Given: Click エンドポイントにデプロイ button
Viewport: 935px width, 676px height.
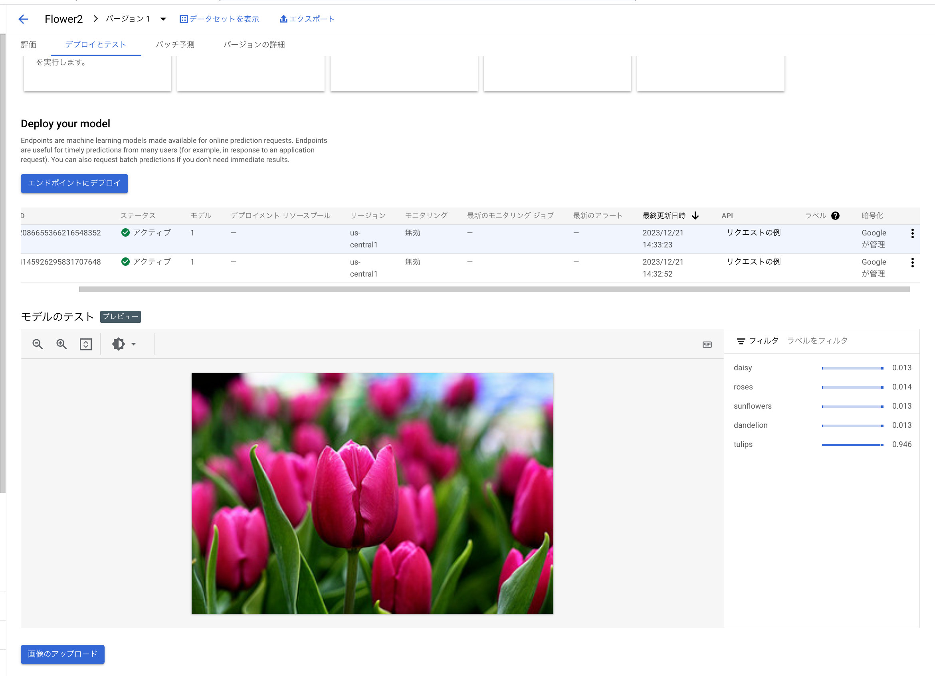Looking at the screenshot, I should (74, 183).
